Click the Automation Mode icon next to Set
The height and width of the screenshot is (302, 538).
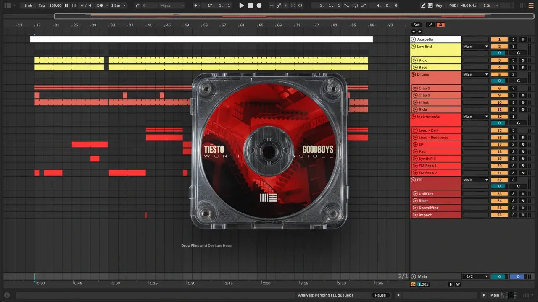click(x=430, y=25)
